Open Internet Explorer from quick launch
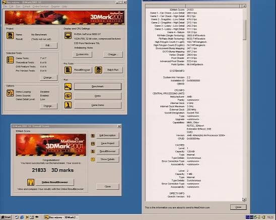The height and width of the screenshot is (220, 276). tap(22, 217)
